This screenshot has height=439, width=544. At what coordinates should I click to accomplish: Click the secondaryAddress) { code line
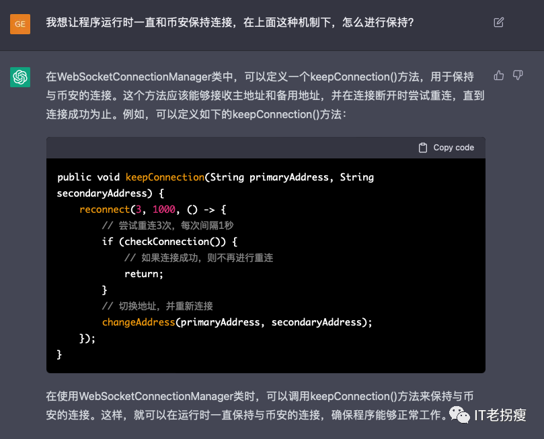(110, 193)
